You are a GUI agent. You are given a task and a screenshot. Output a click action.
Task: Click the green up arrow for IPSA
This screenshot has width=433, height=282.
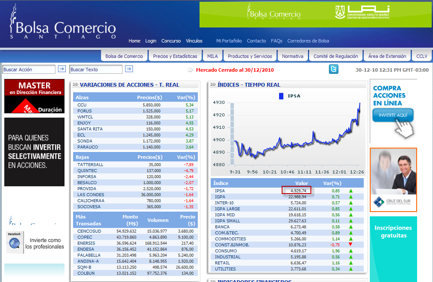[351, 191]
